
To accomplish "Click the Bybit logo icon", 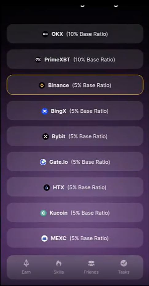I will [45, 137].
